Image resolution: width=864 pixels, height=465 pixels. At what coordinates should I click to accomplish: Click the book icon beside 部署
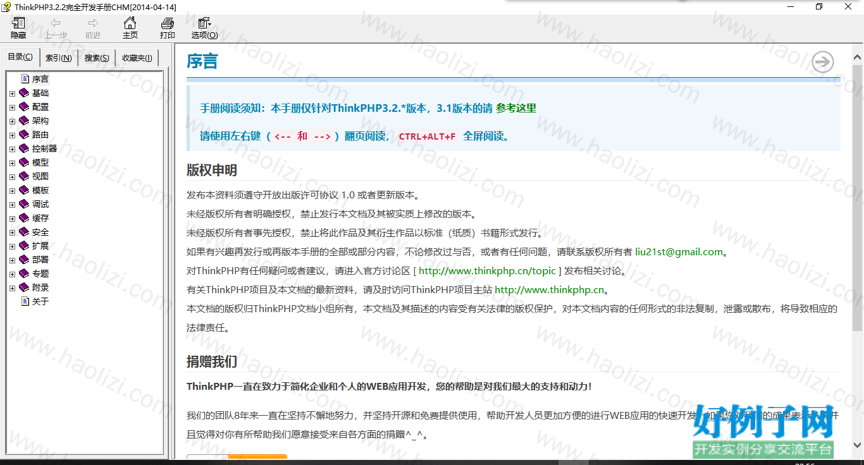coord(24,260)
